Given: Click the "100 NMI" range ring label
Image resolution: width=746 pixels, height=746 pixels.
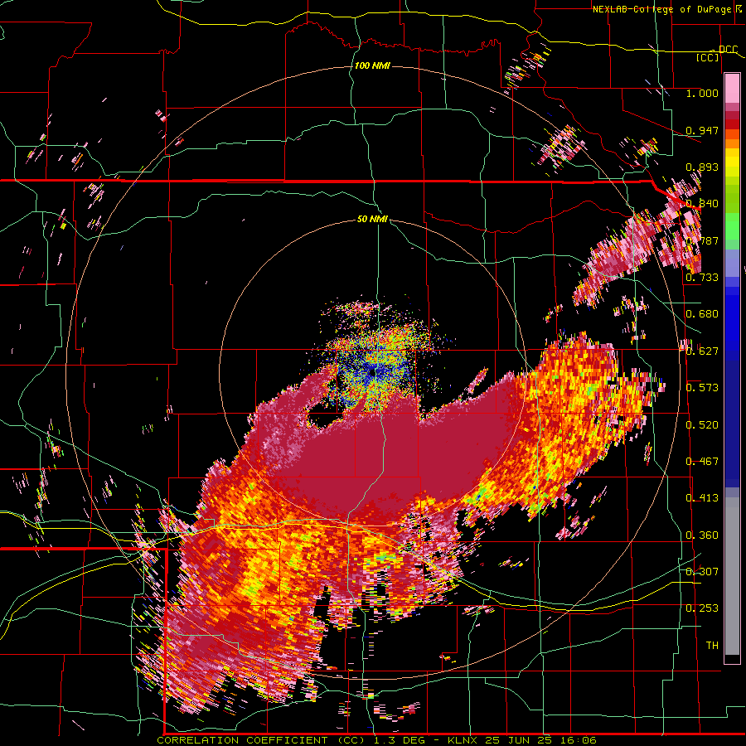Looking at the screenshot, I should [x=372, y=65].
